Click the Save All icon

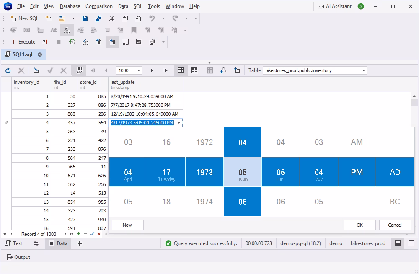click(98, 18)
